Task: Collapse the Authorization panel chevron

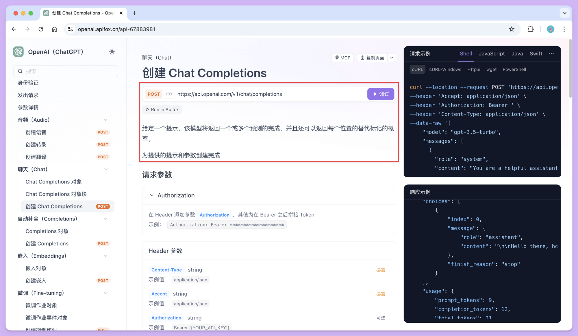Action: (x=152, y=195)
